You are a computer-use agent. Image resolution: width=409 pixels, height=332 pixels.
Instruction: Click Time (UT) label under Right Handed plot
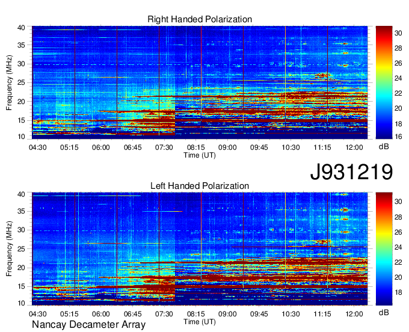200,155
